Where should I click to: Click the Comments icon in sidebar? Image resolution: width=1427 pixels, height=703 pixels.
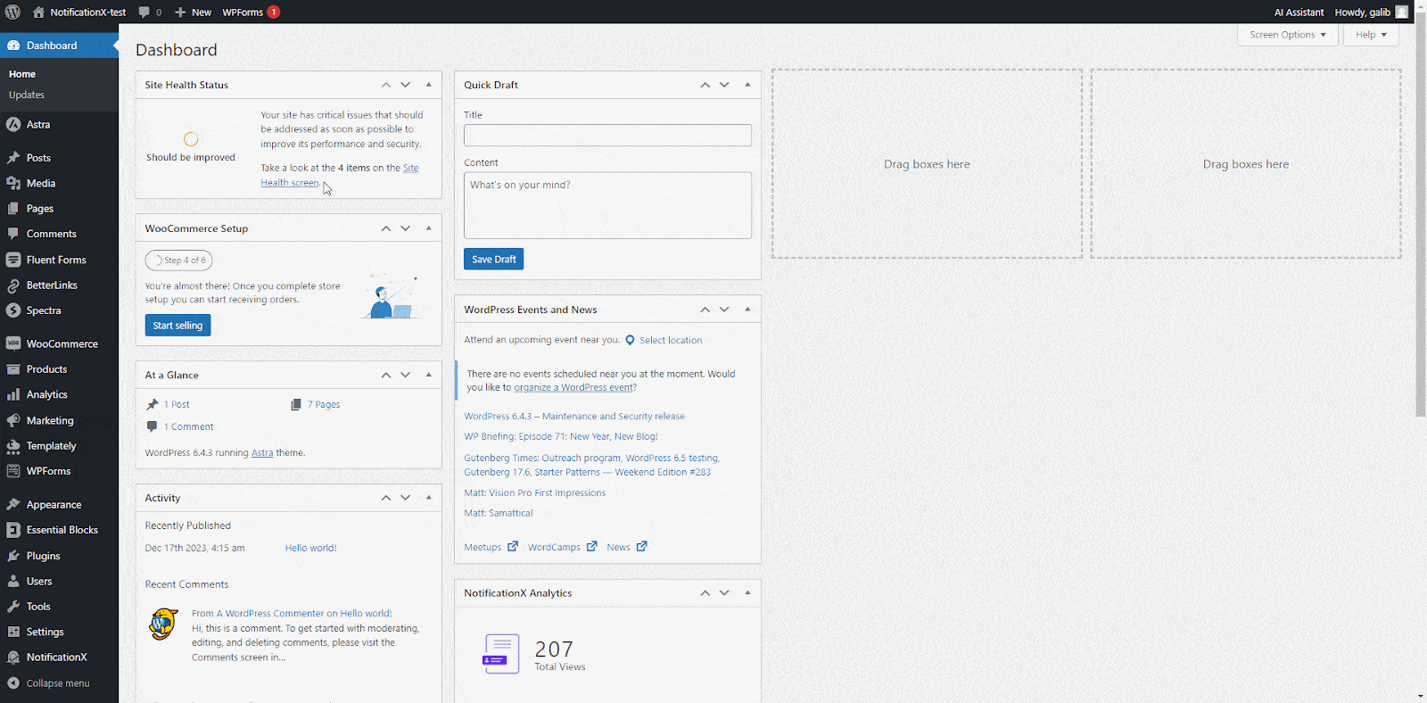13,234
